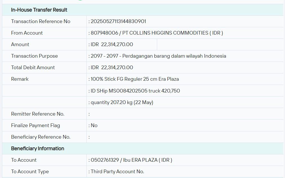Select the PT COLLINS HIGGINS COMMODITIES account value
This screenshot has height=178, width=285.
tap(157, 33)
